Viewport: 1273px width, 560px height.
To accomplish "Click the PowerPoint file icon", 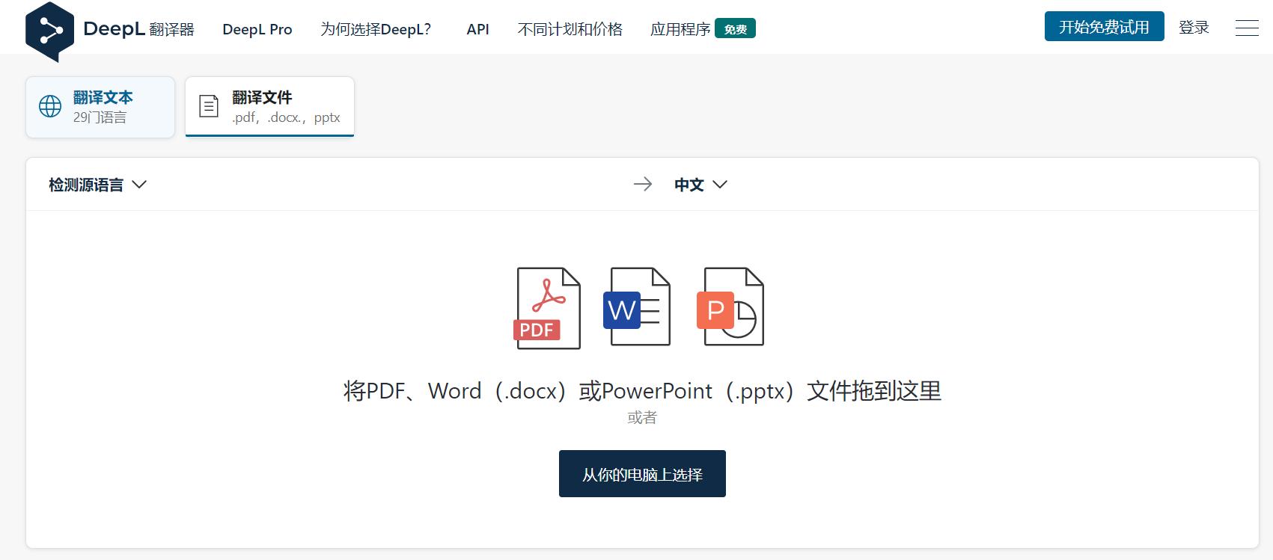I will pyautogui.click(x=730, y=307).
